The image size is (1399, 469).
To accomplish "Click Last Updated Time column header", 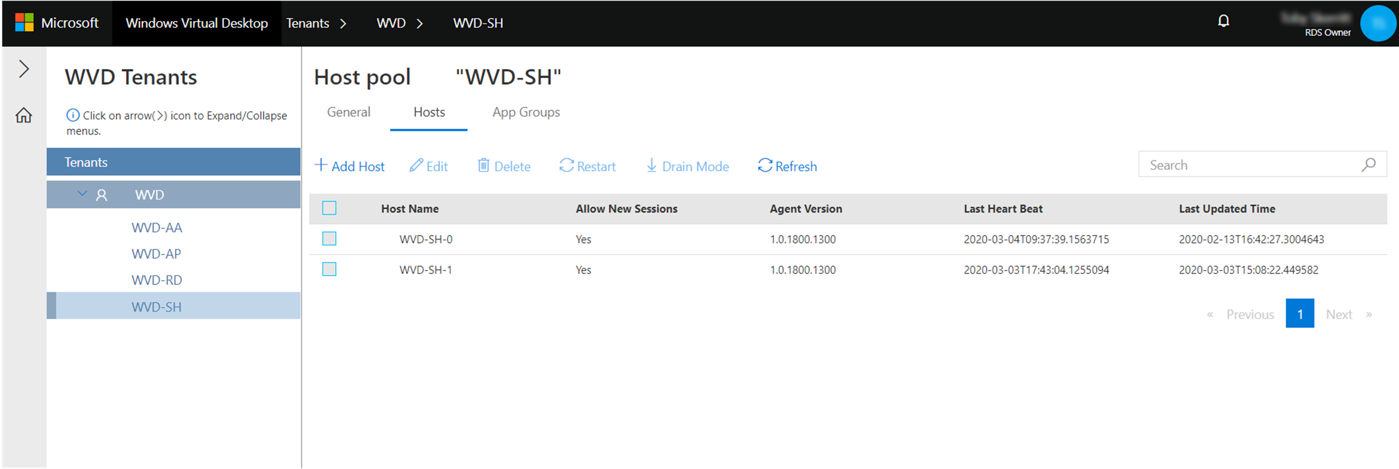I will (1227, 209).
